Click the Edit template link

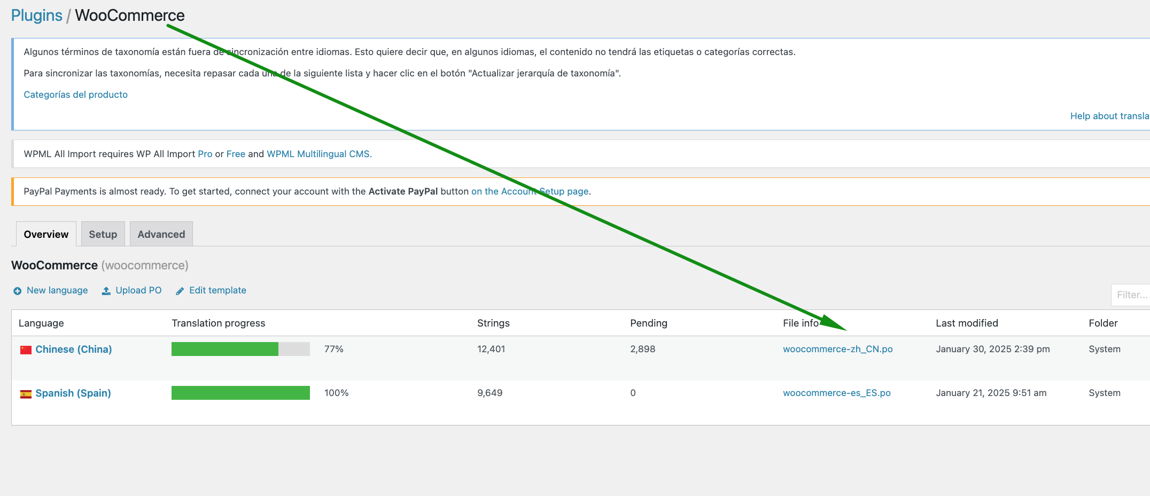click(217, 290)
